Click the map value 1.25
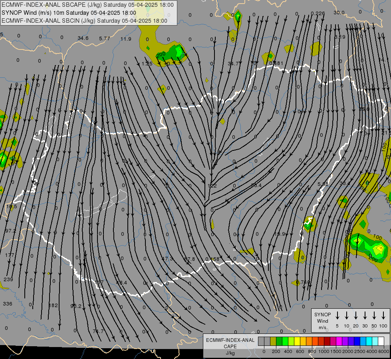391x359 pixels. 147,63
